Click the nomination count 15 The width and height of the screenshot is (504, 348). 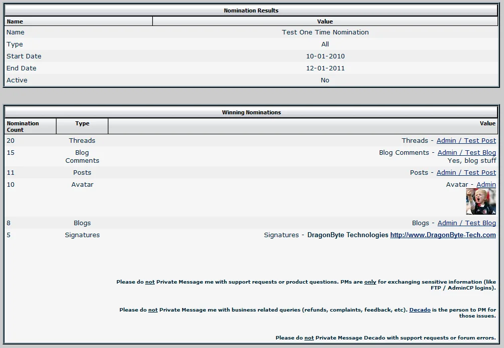10,152
